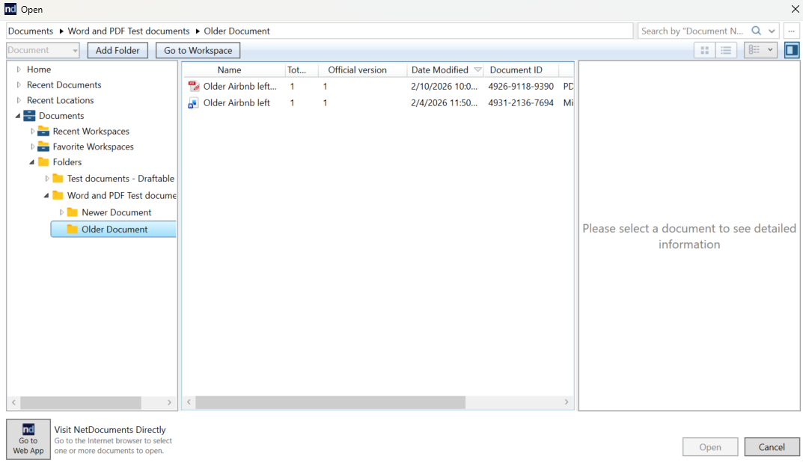Click the search magnifier icon
The width and height of the screenshot is (803, 462).
tap(756, 31)
